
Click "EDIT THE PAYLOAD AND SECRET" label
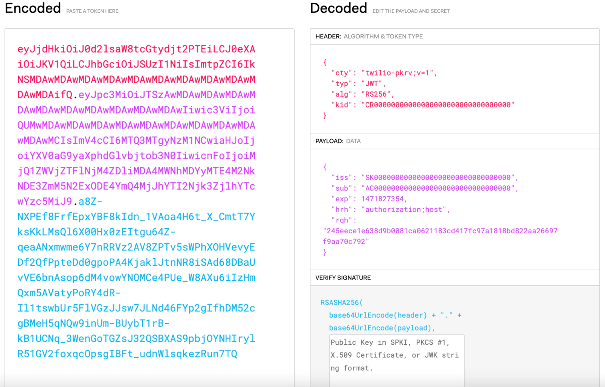pyautogui.click(x=411, y=11)
